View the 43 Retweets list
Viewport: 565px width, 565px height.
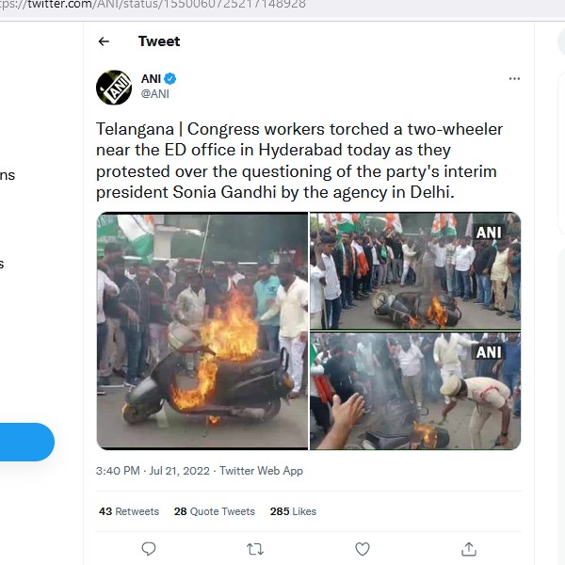[129, 511]
